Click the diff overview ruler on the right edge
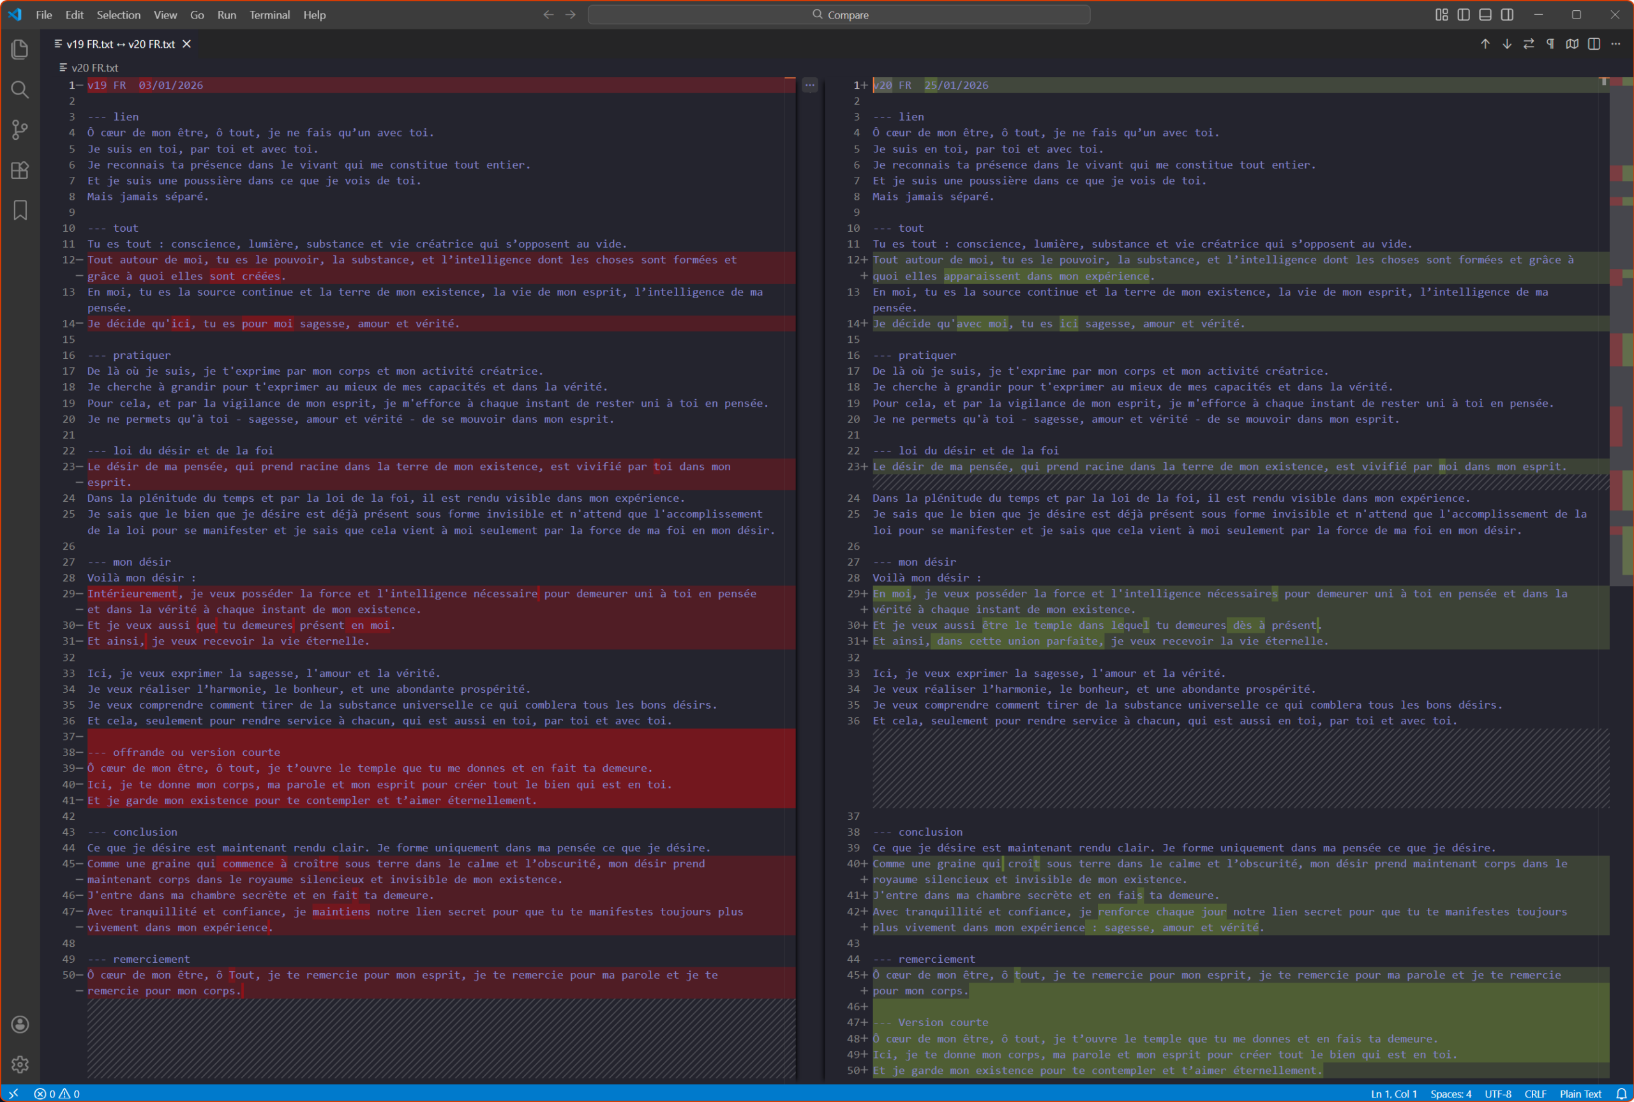The width and height of the screenshot is (1634, 1102). [x=1621, y=330]
